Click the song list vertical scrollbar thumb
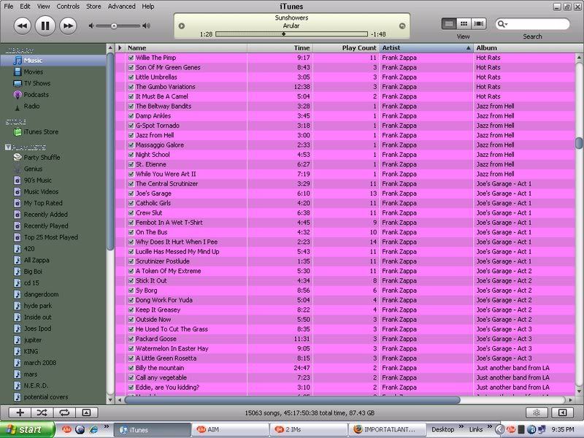 [x=579, y=143]
